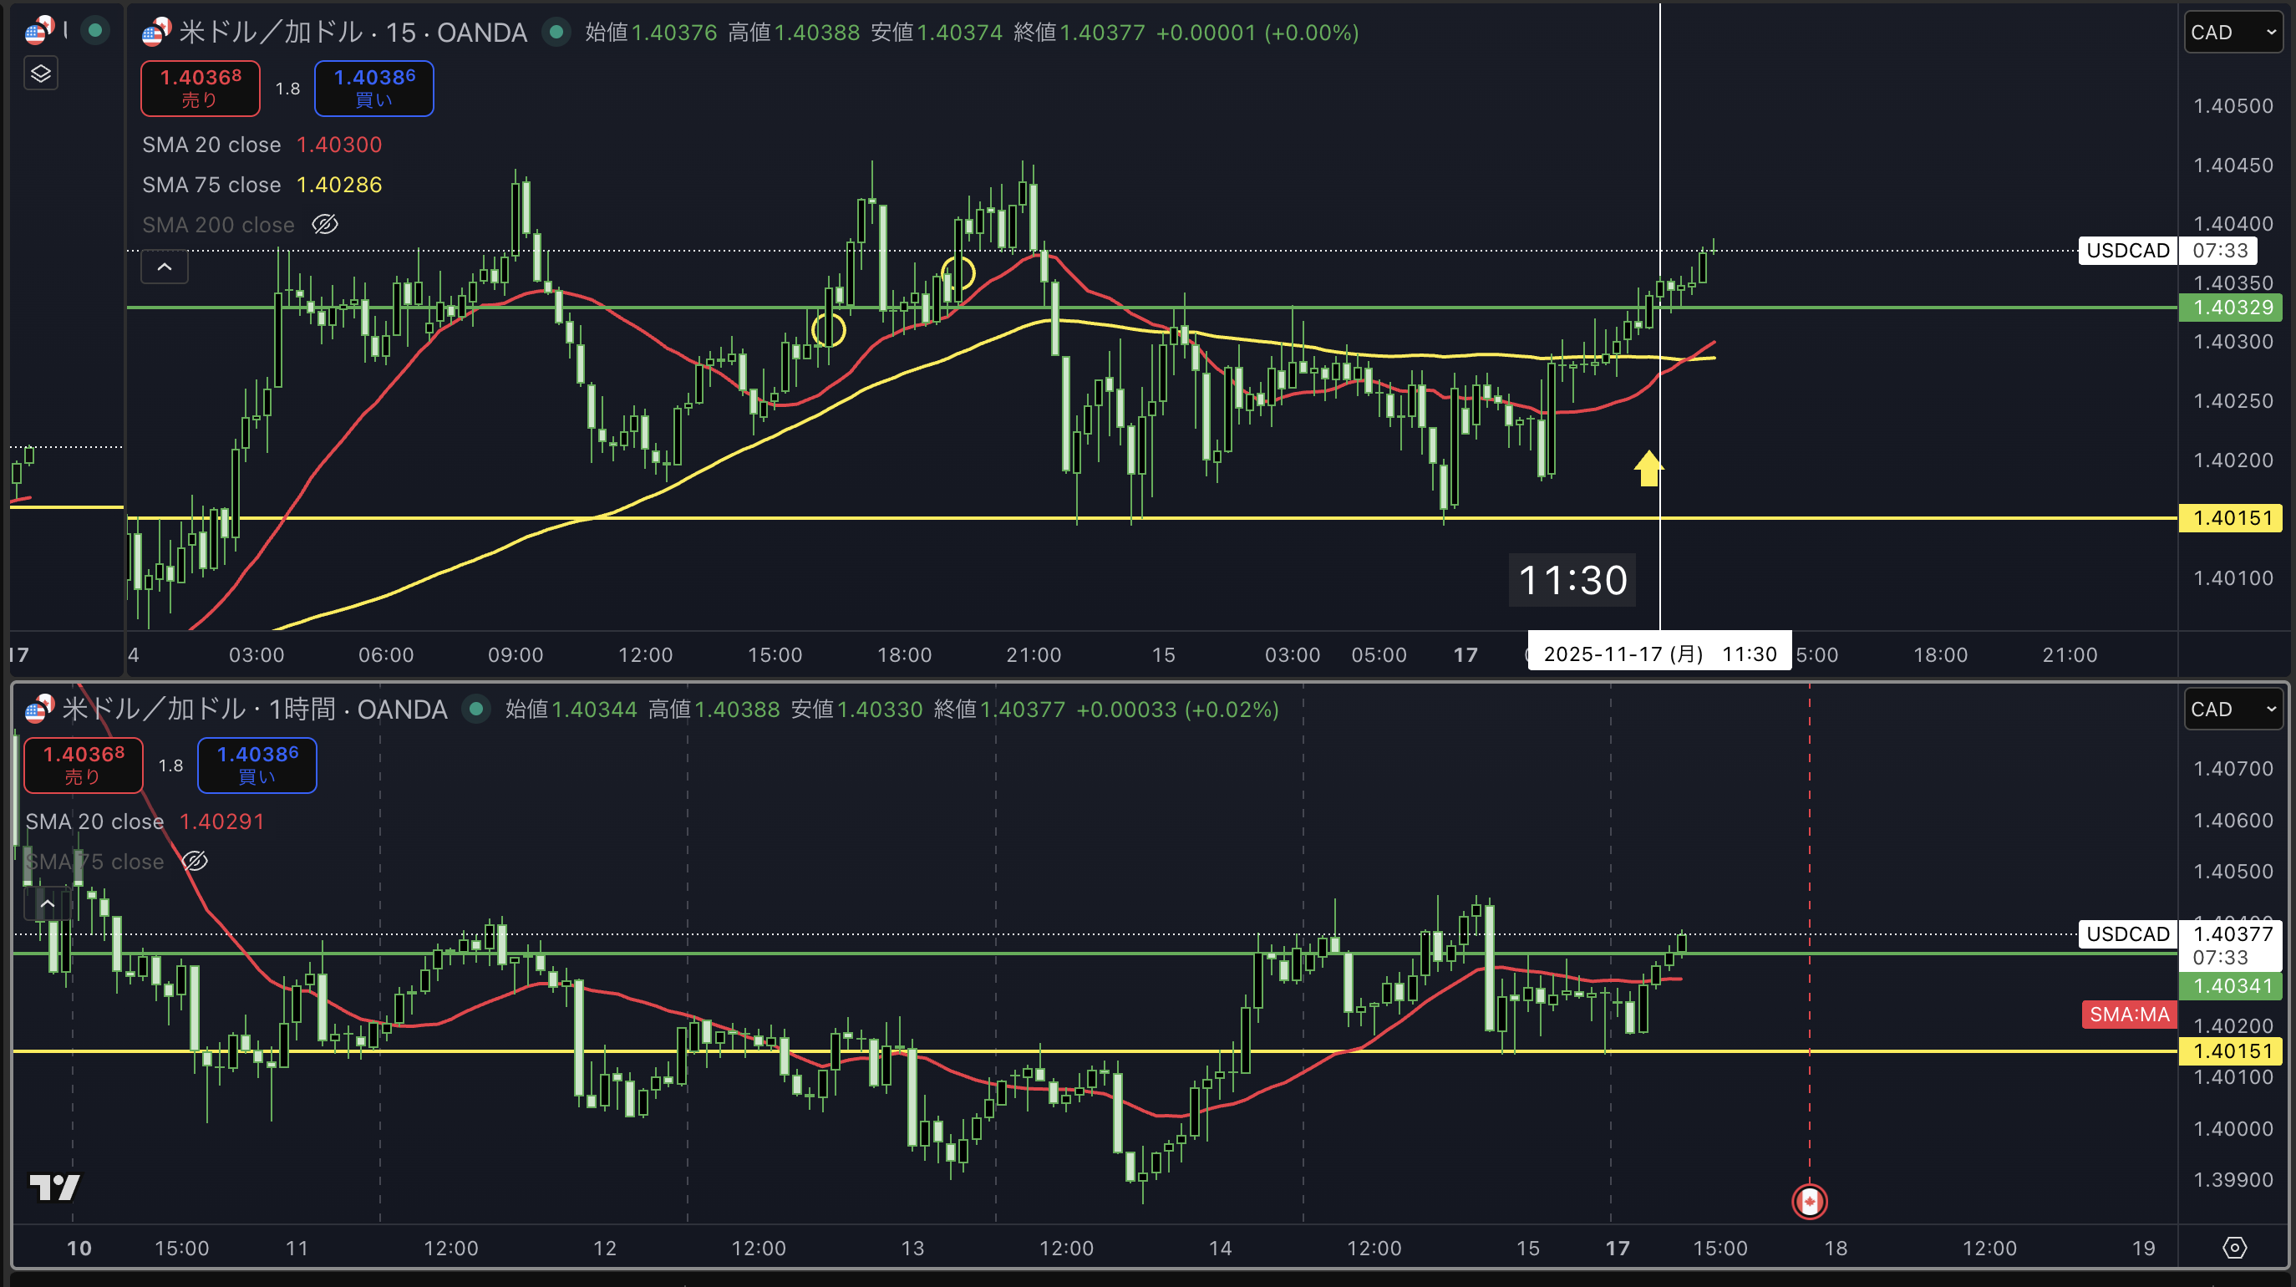Viewport: 2296px width, 1287px height.
Task: Show the hidden SMA 75 indicator on lower chart
Action: [195, 861]
